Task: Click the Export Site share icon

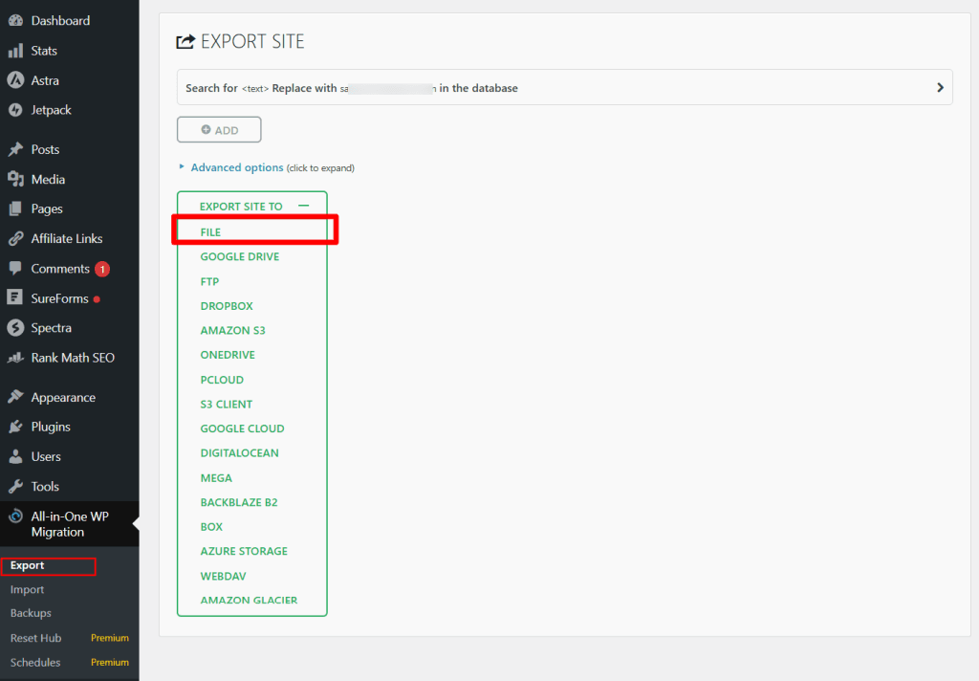Action: click(182, 41)
